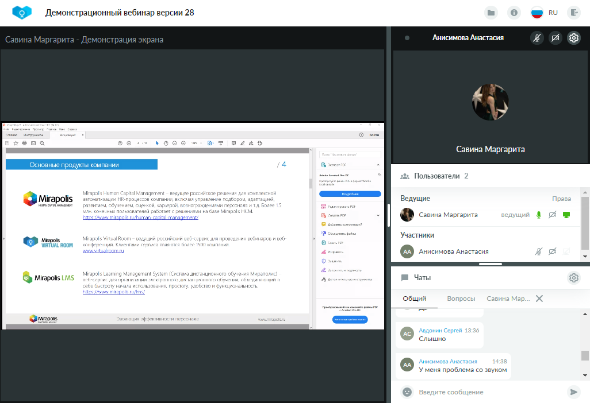This screenshot has height=403, width=590.
Task: Click the email envelope icon in shared Acrobat
Action: (x=33, y=143)
